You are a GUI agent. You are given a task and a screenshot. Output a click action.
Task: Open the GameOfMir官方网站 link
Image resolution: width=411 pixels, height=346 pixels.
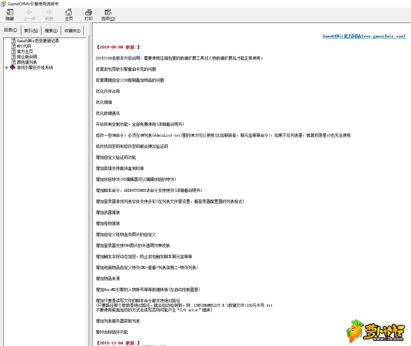(x=364, y=36)
